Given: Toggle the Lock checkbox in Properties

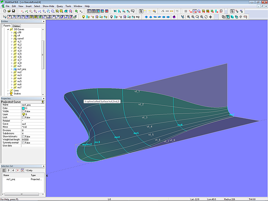Looking at the screenshot, I should coord(24,117).
